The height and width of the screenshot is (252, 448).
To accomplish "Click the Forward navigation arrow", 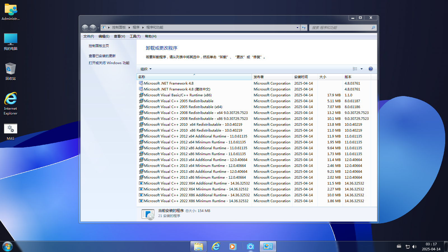I will click(93, 28).
